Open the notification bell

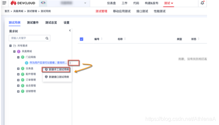(202, 3)
